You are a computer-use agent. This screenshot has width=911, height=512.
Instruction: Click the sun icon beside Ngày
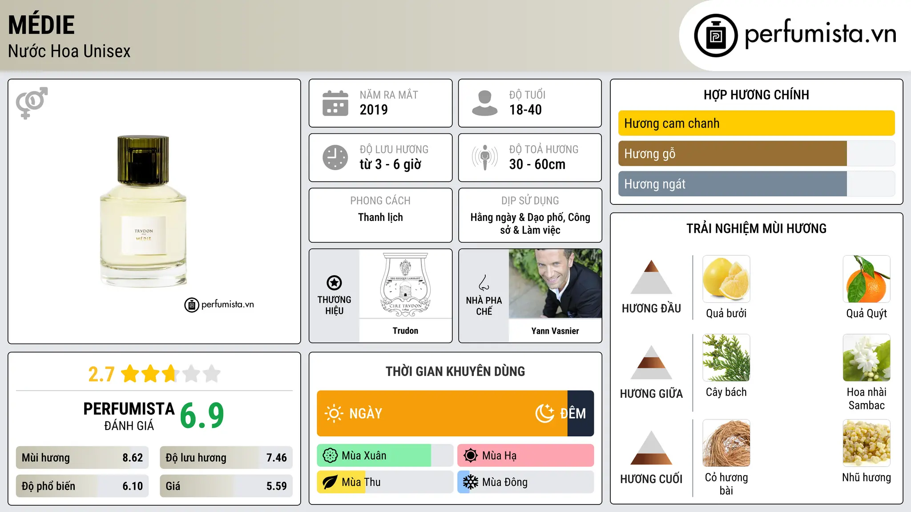click(334, 413)
